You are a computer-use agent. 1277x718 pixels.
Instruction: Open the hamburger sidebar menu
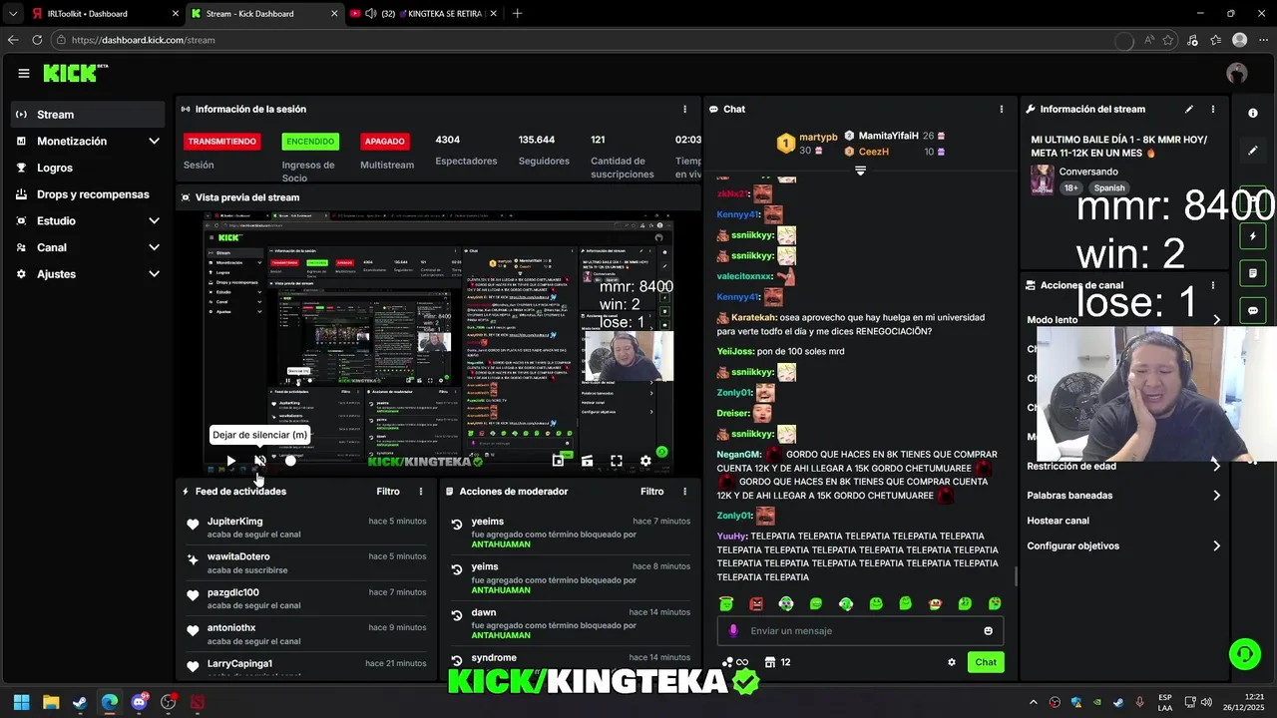[24, 73]
